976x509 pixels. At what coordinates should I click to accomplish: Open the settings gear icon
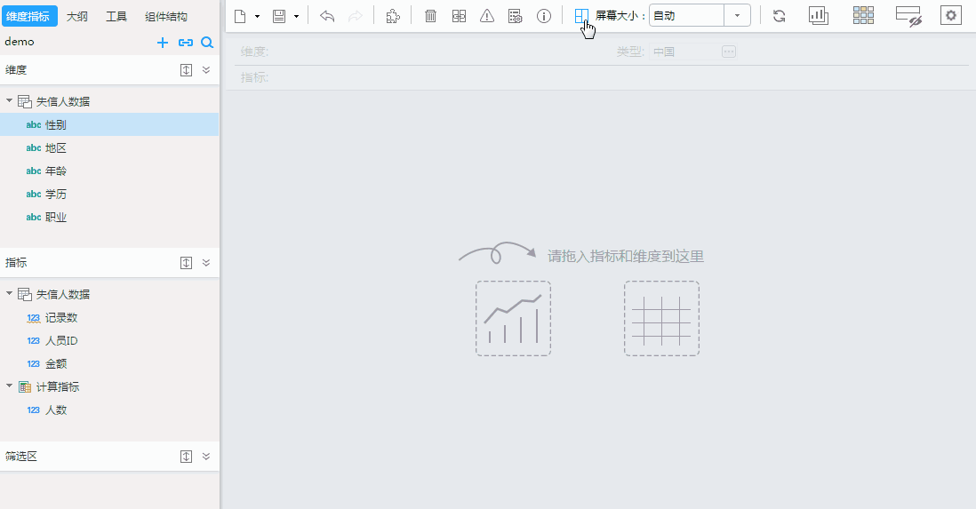[951, 15]
